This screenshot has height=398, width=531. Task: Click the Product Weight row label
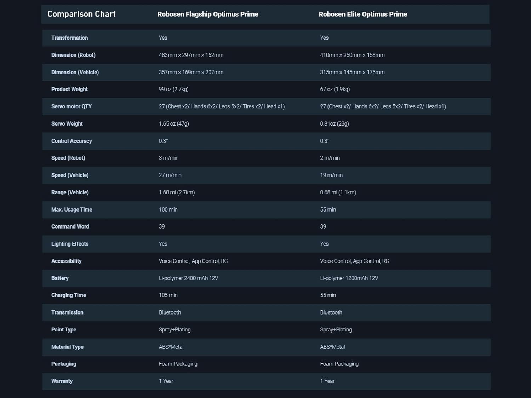(69, 89)
